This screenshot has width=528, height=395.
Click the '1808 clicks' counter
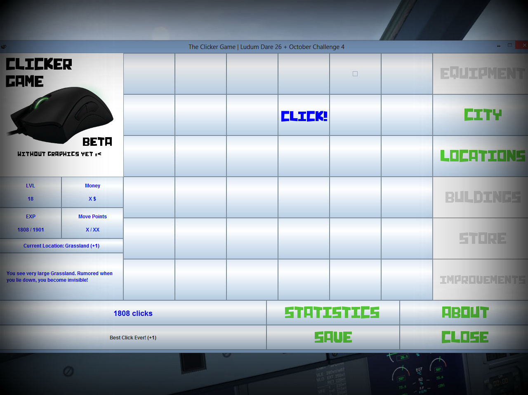point(133,313)
